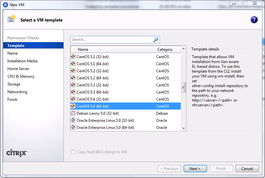Click the search magnifier icon
The height and width of the screenshot is (178, 265).
[x=156, y=40]
